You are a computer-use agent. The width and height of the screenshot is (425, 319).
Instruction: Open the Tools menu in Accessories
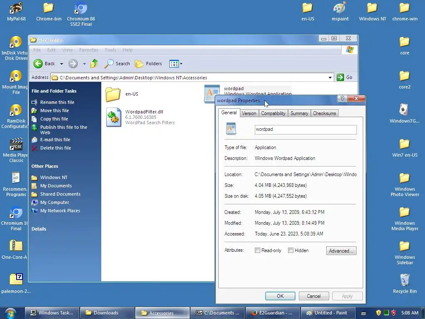(x=110, y=50)
